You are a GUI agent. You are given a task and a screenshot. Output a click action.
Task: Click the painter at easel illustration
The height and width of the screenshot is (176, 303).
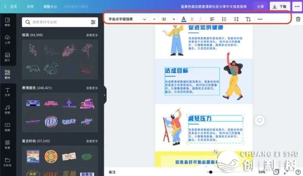click(173, 126)
